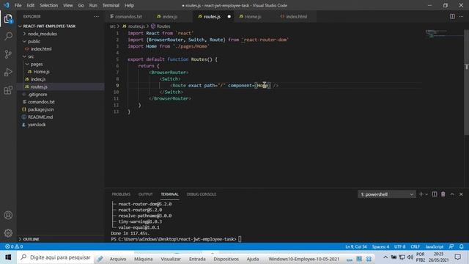Open the Manage gear icon
This screenshot has width=469, height=264.
coord(8,233)
